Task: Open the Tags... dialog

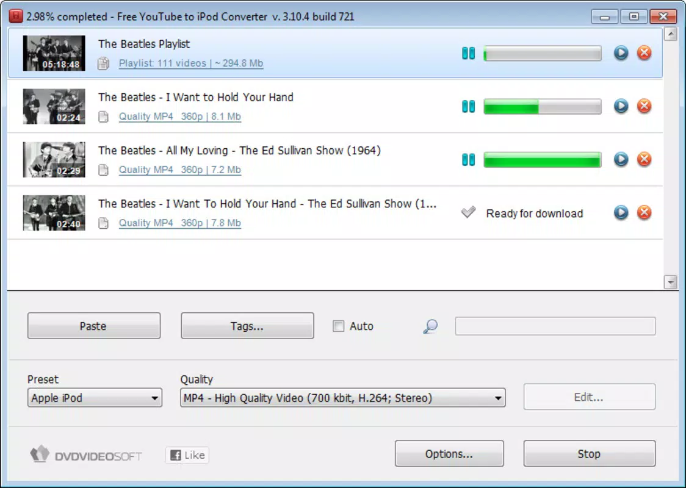Action: (x=247, y=326)
